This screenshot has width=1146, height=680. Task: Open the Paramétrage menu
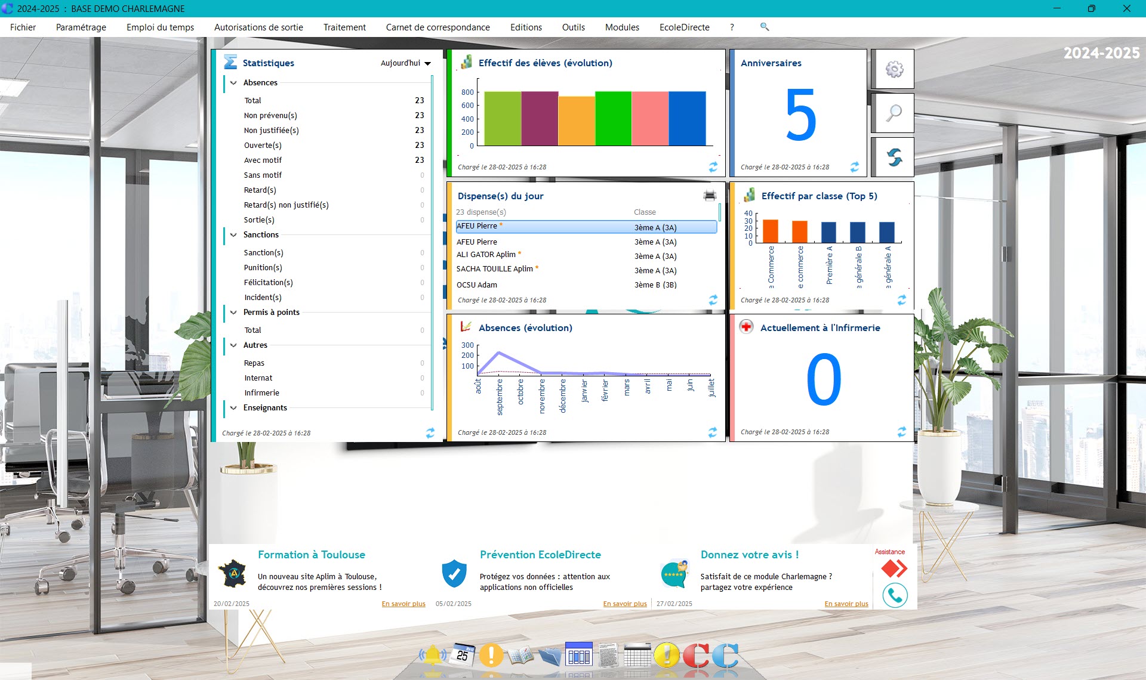click(81, 27)
